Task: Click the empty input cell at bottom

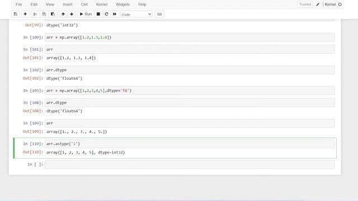Action: tap(190, 164)
